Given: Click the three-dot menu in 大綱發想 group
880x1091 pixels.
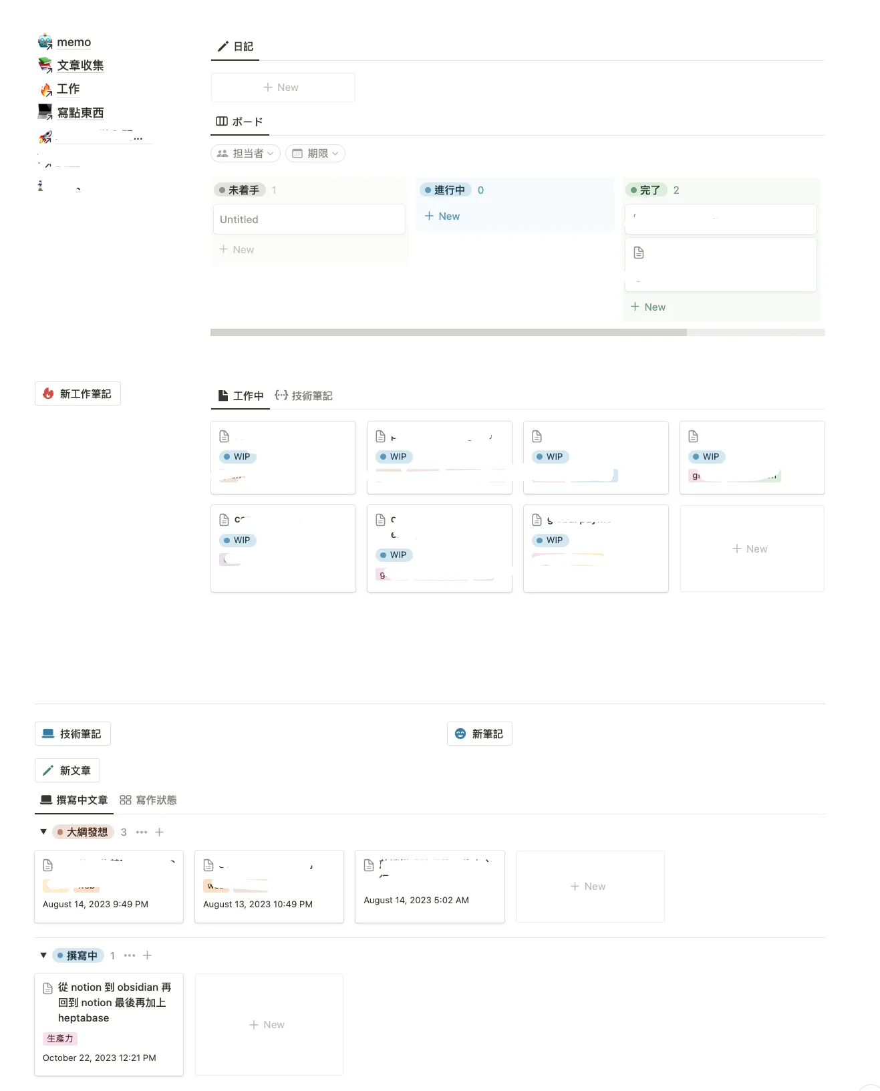Looking at the screenshot, I should pyautogui.click(x=142, y=832).
